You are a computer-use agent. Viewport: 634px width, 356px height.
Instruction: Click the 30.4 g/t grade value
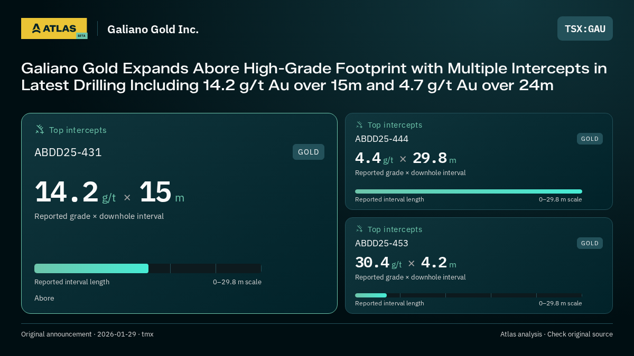pos(378,262)
